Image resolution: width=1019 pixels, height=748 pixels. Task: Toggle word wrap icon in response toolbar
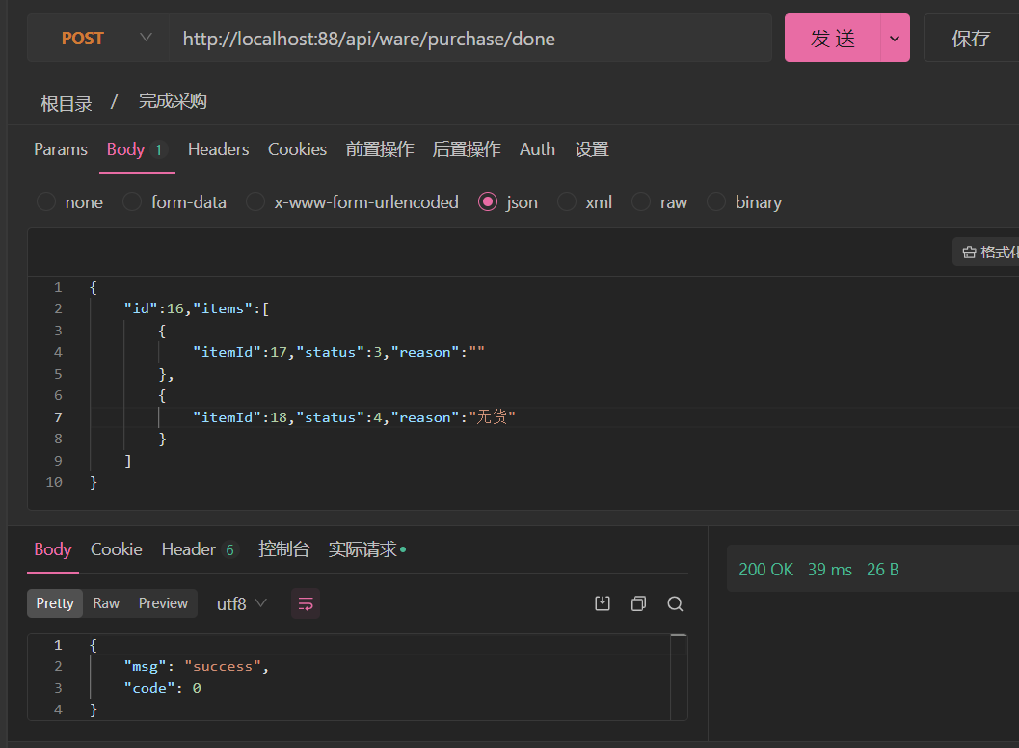click(306, 603)
